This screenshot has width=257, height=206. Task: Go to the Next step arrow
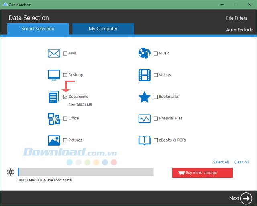(x=246, y=198)
